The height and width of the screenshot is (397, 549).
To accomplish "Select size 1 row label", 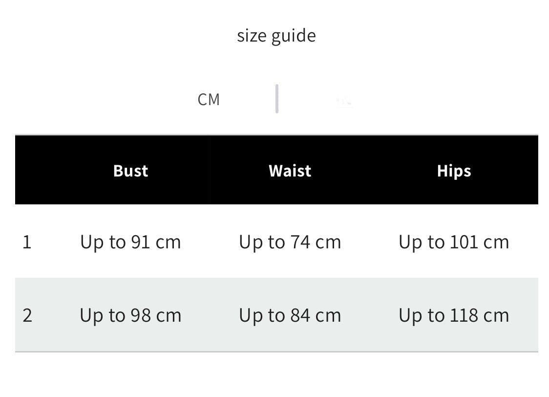I will click(x=27, y=242).
